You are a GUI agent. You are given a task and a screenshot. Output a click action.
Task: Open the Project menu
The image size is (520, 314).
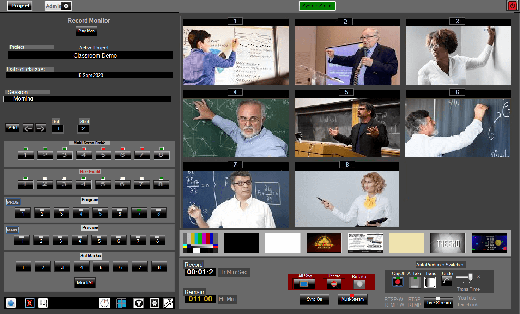pyautogui.click(x=20, y=6)
